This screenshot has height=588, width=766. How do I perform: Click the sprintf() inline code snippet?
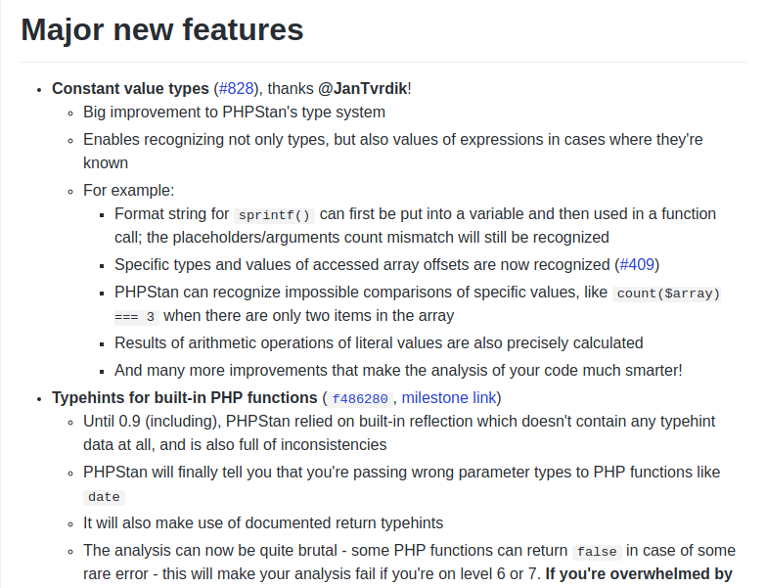tap(274, 215)
